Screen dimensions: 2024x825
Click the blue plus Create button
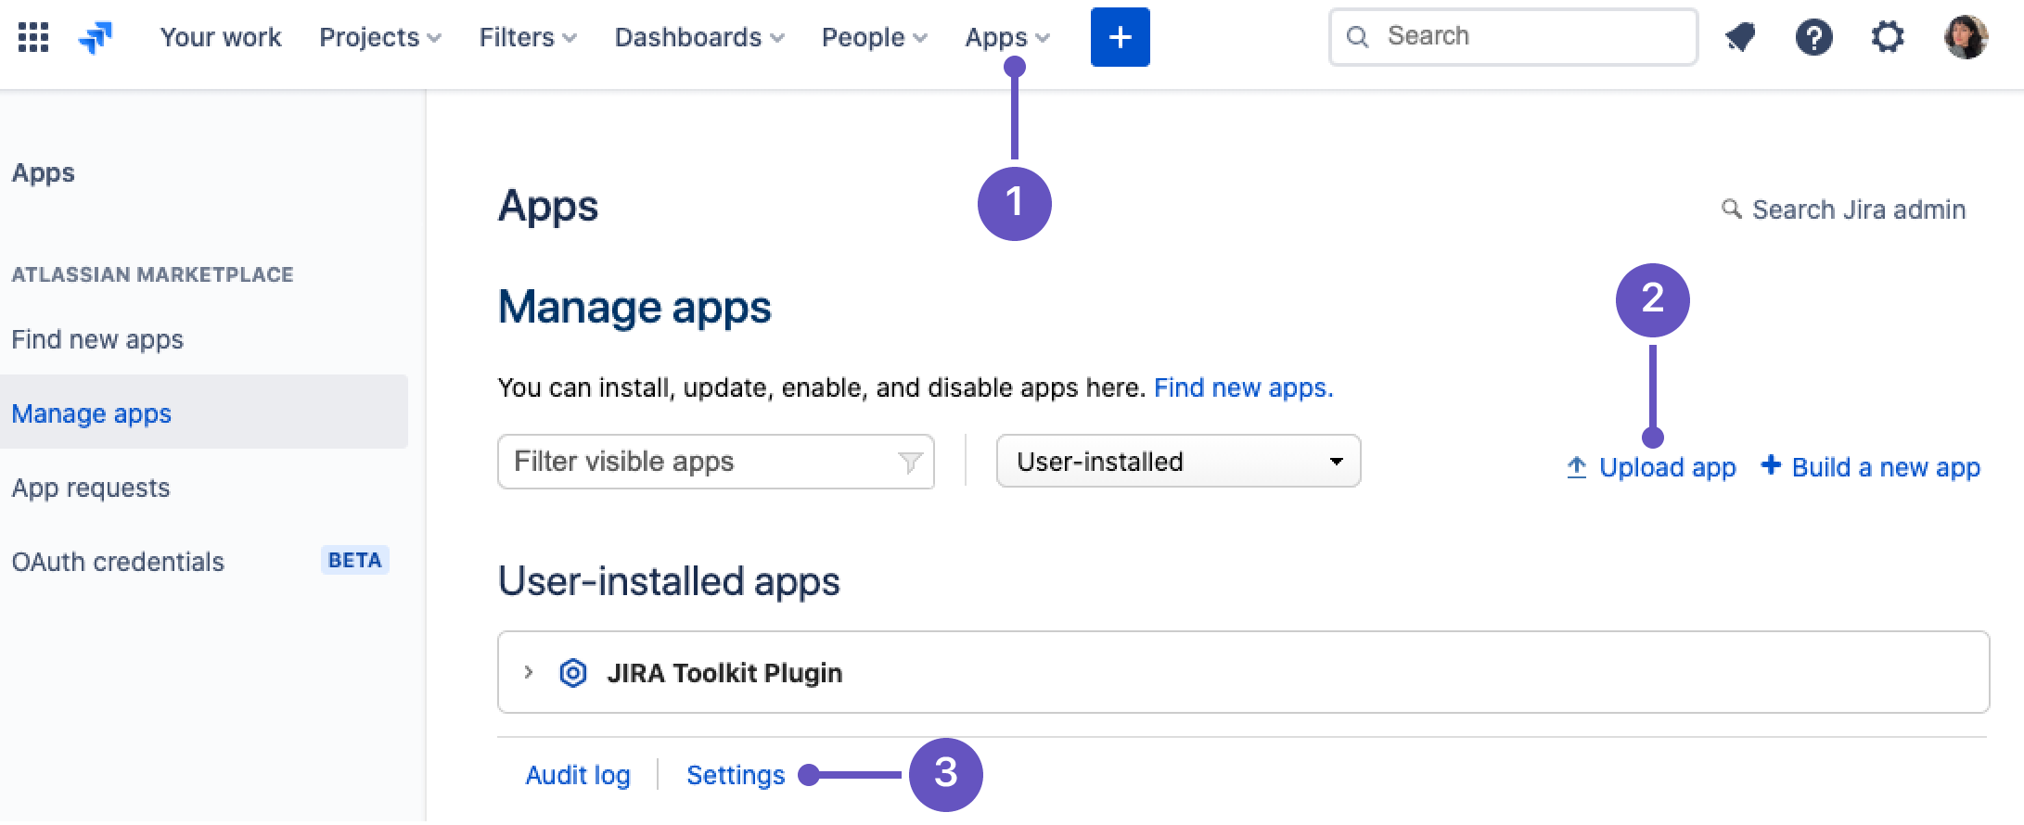click(x=1120, y=37)
